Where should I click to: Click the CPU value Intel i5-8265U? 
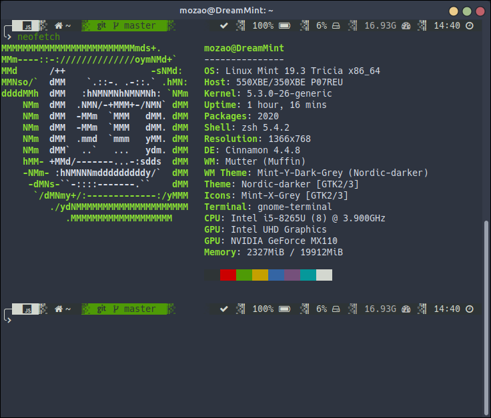point(268,218)
